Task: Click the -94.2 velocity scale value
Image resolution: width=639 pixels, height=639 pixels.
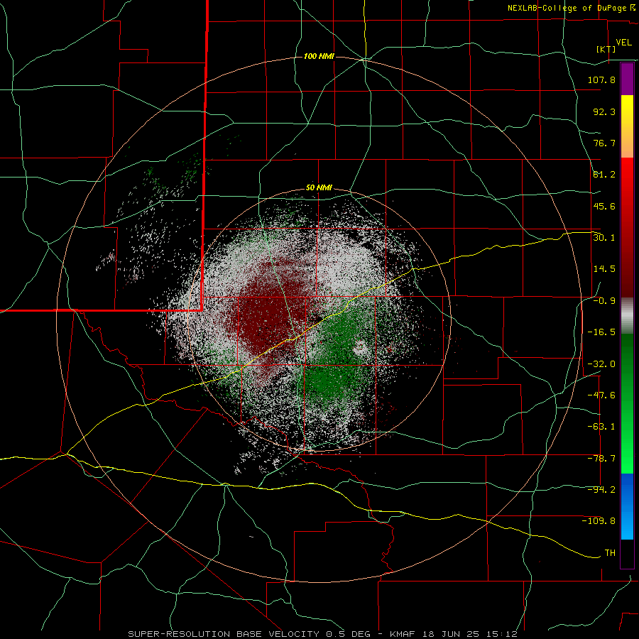Action: (601, 490)
